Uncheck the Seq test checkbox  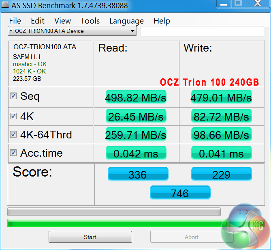pyautogui.click(x=13, y=96)
